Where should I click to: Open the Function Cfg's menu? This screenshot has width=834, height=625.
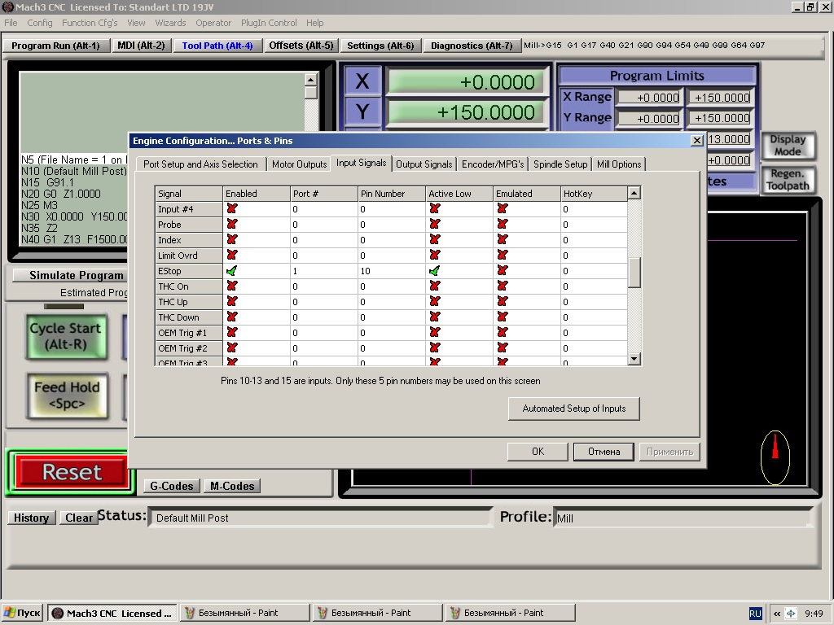click(x=90, y=23)
